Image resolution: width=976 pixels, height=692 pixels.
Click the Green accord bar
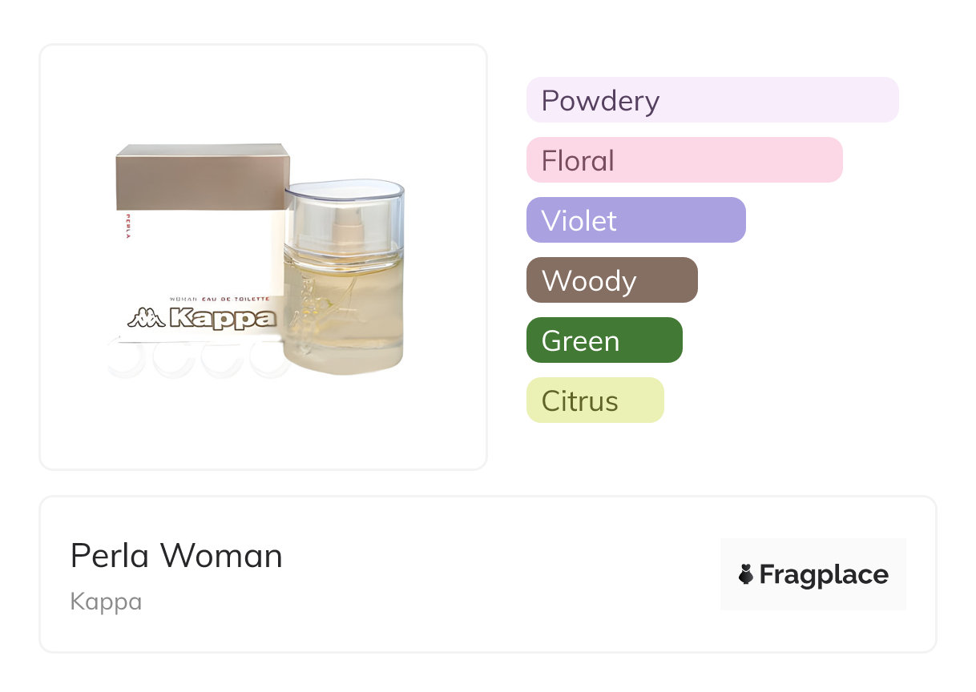pyautogui.click(x=603, y=340)
